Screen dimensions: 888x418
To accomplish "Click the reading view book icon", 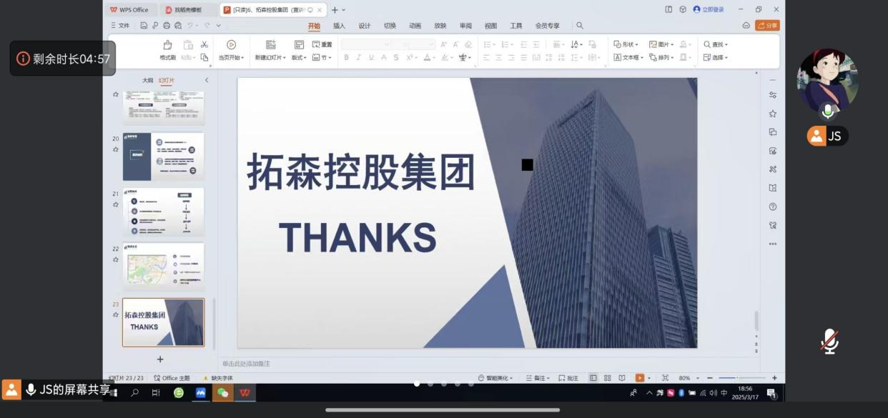I will pyautogui.click(x=621, y=378).
